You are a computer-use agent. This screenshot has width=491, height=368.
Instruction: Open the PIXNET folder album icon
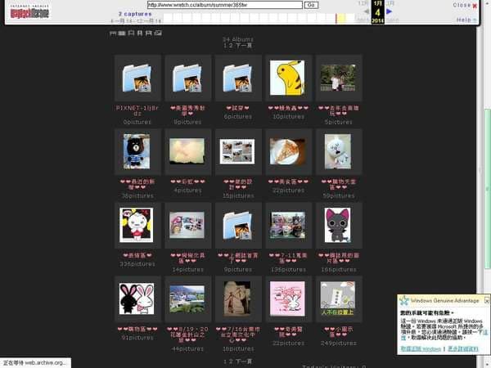[137, 78]
